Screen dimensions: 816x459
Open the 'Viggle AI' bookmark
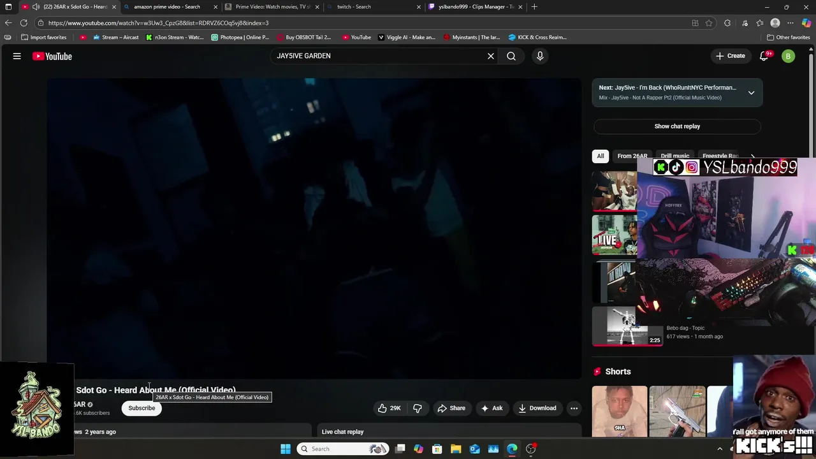pos(407,38)
